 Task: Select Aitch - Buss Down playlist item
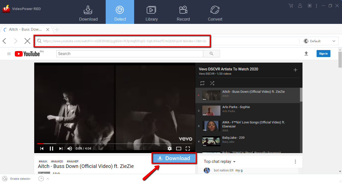pyautogui.click(x=247, y=95)
